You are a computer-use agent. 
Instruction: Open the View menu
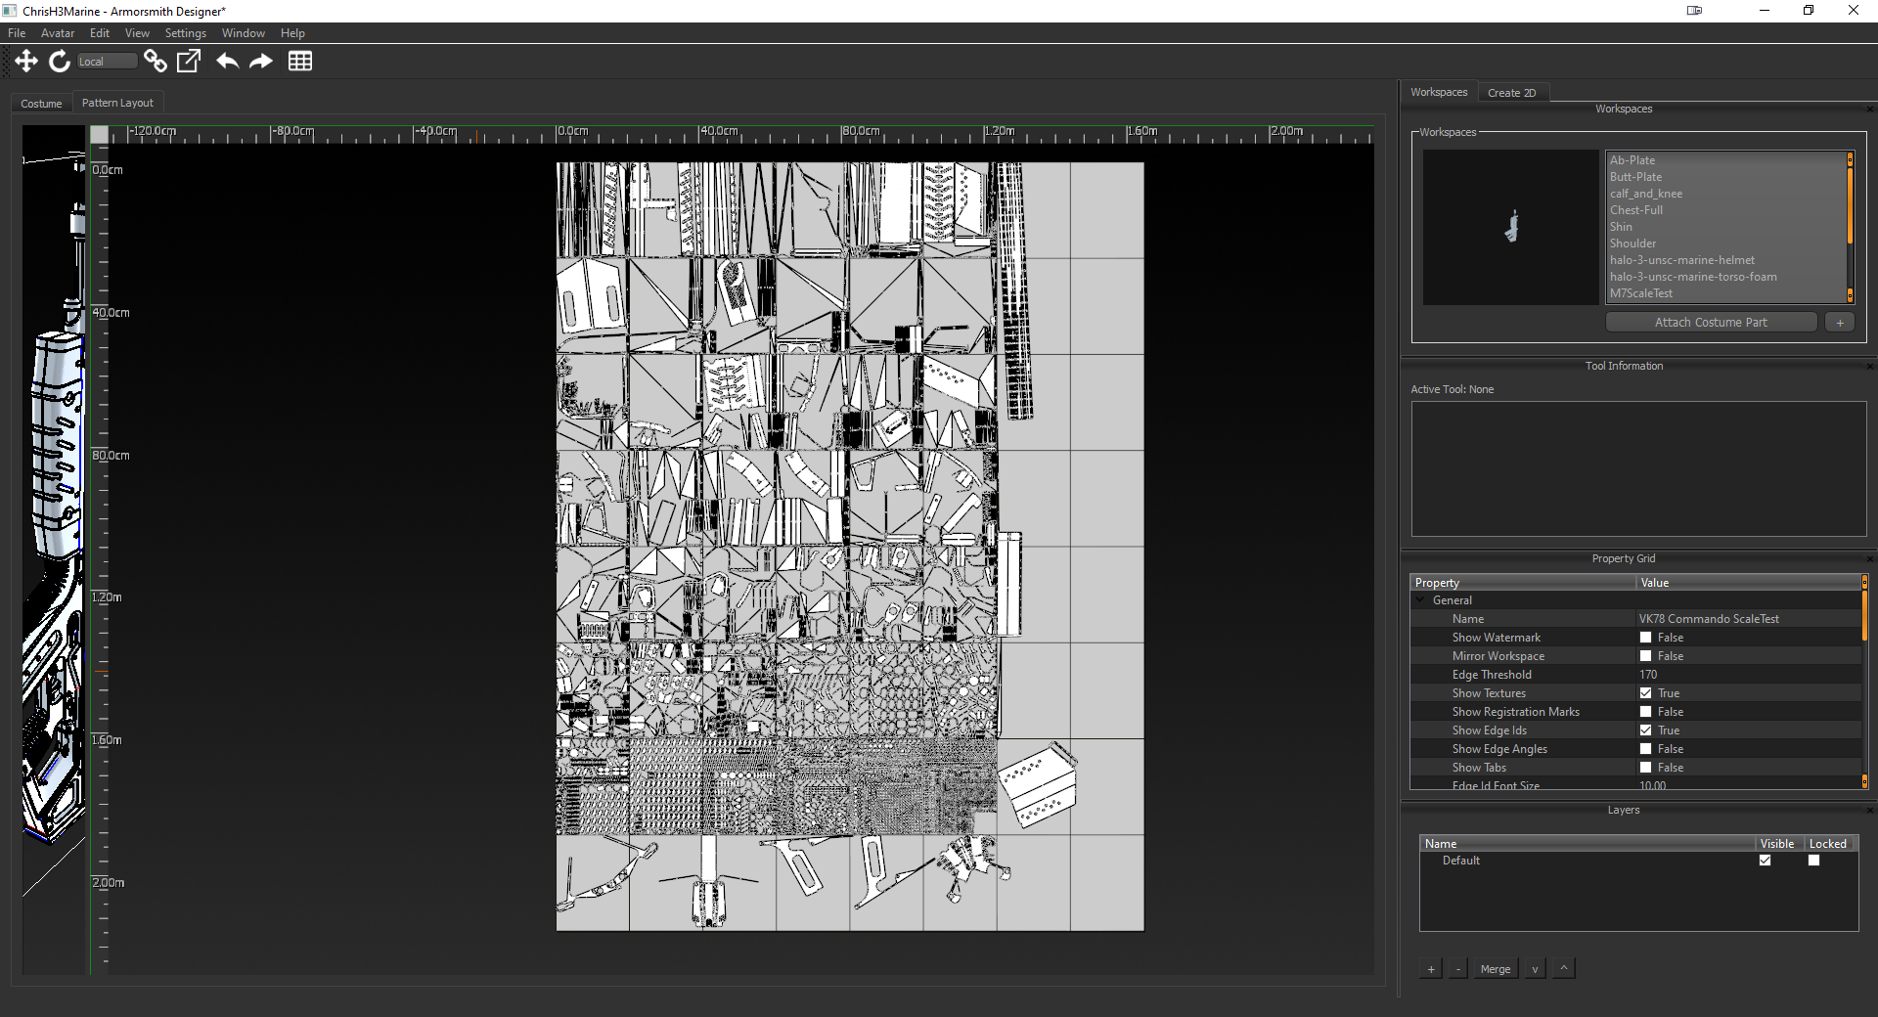(137, 33)
